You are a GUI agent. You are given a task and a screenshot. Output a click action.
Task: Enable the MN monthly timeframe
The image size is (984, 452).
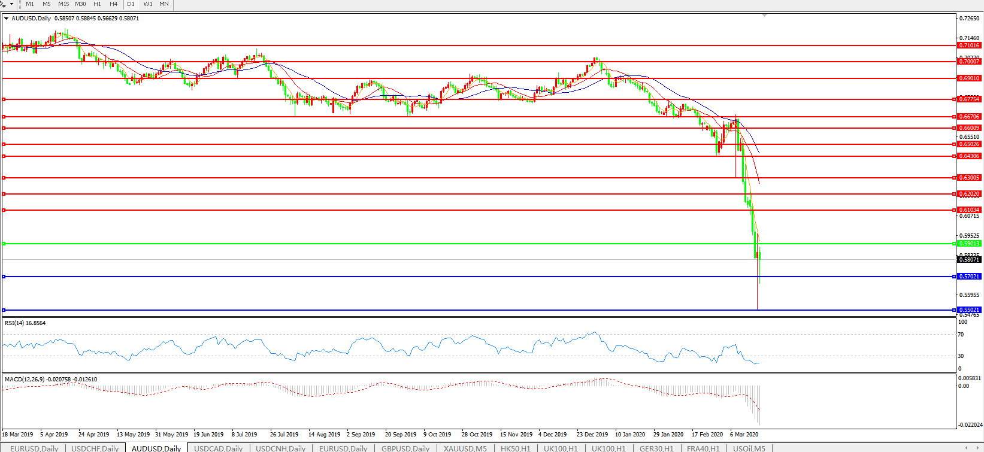[164, 4]
